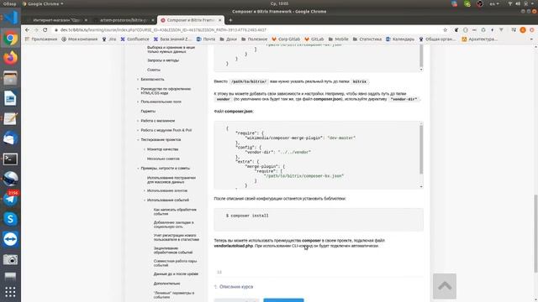538x302 pixels.
Task: Open the Гаджеты sidebar item
Action: click(x=148, y=112)
